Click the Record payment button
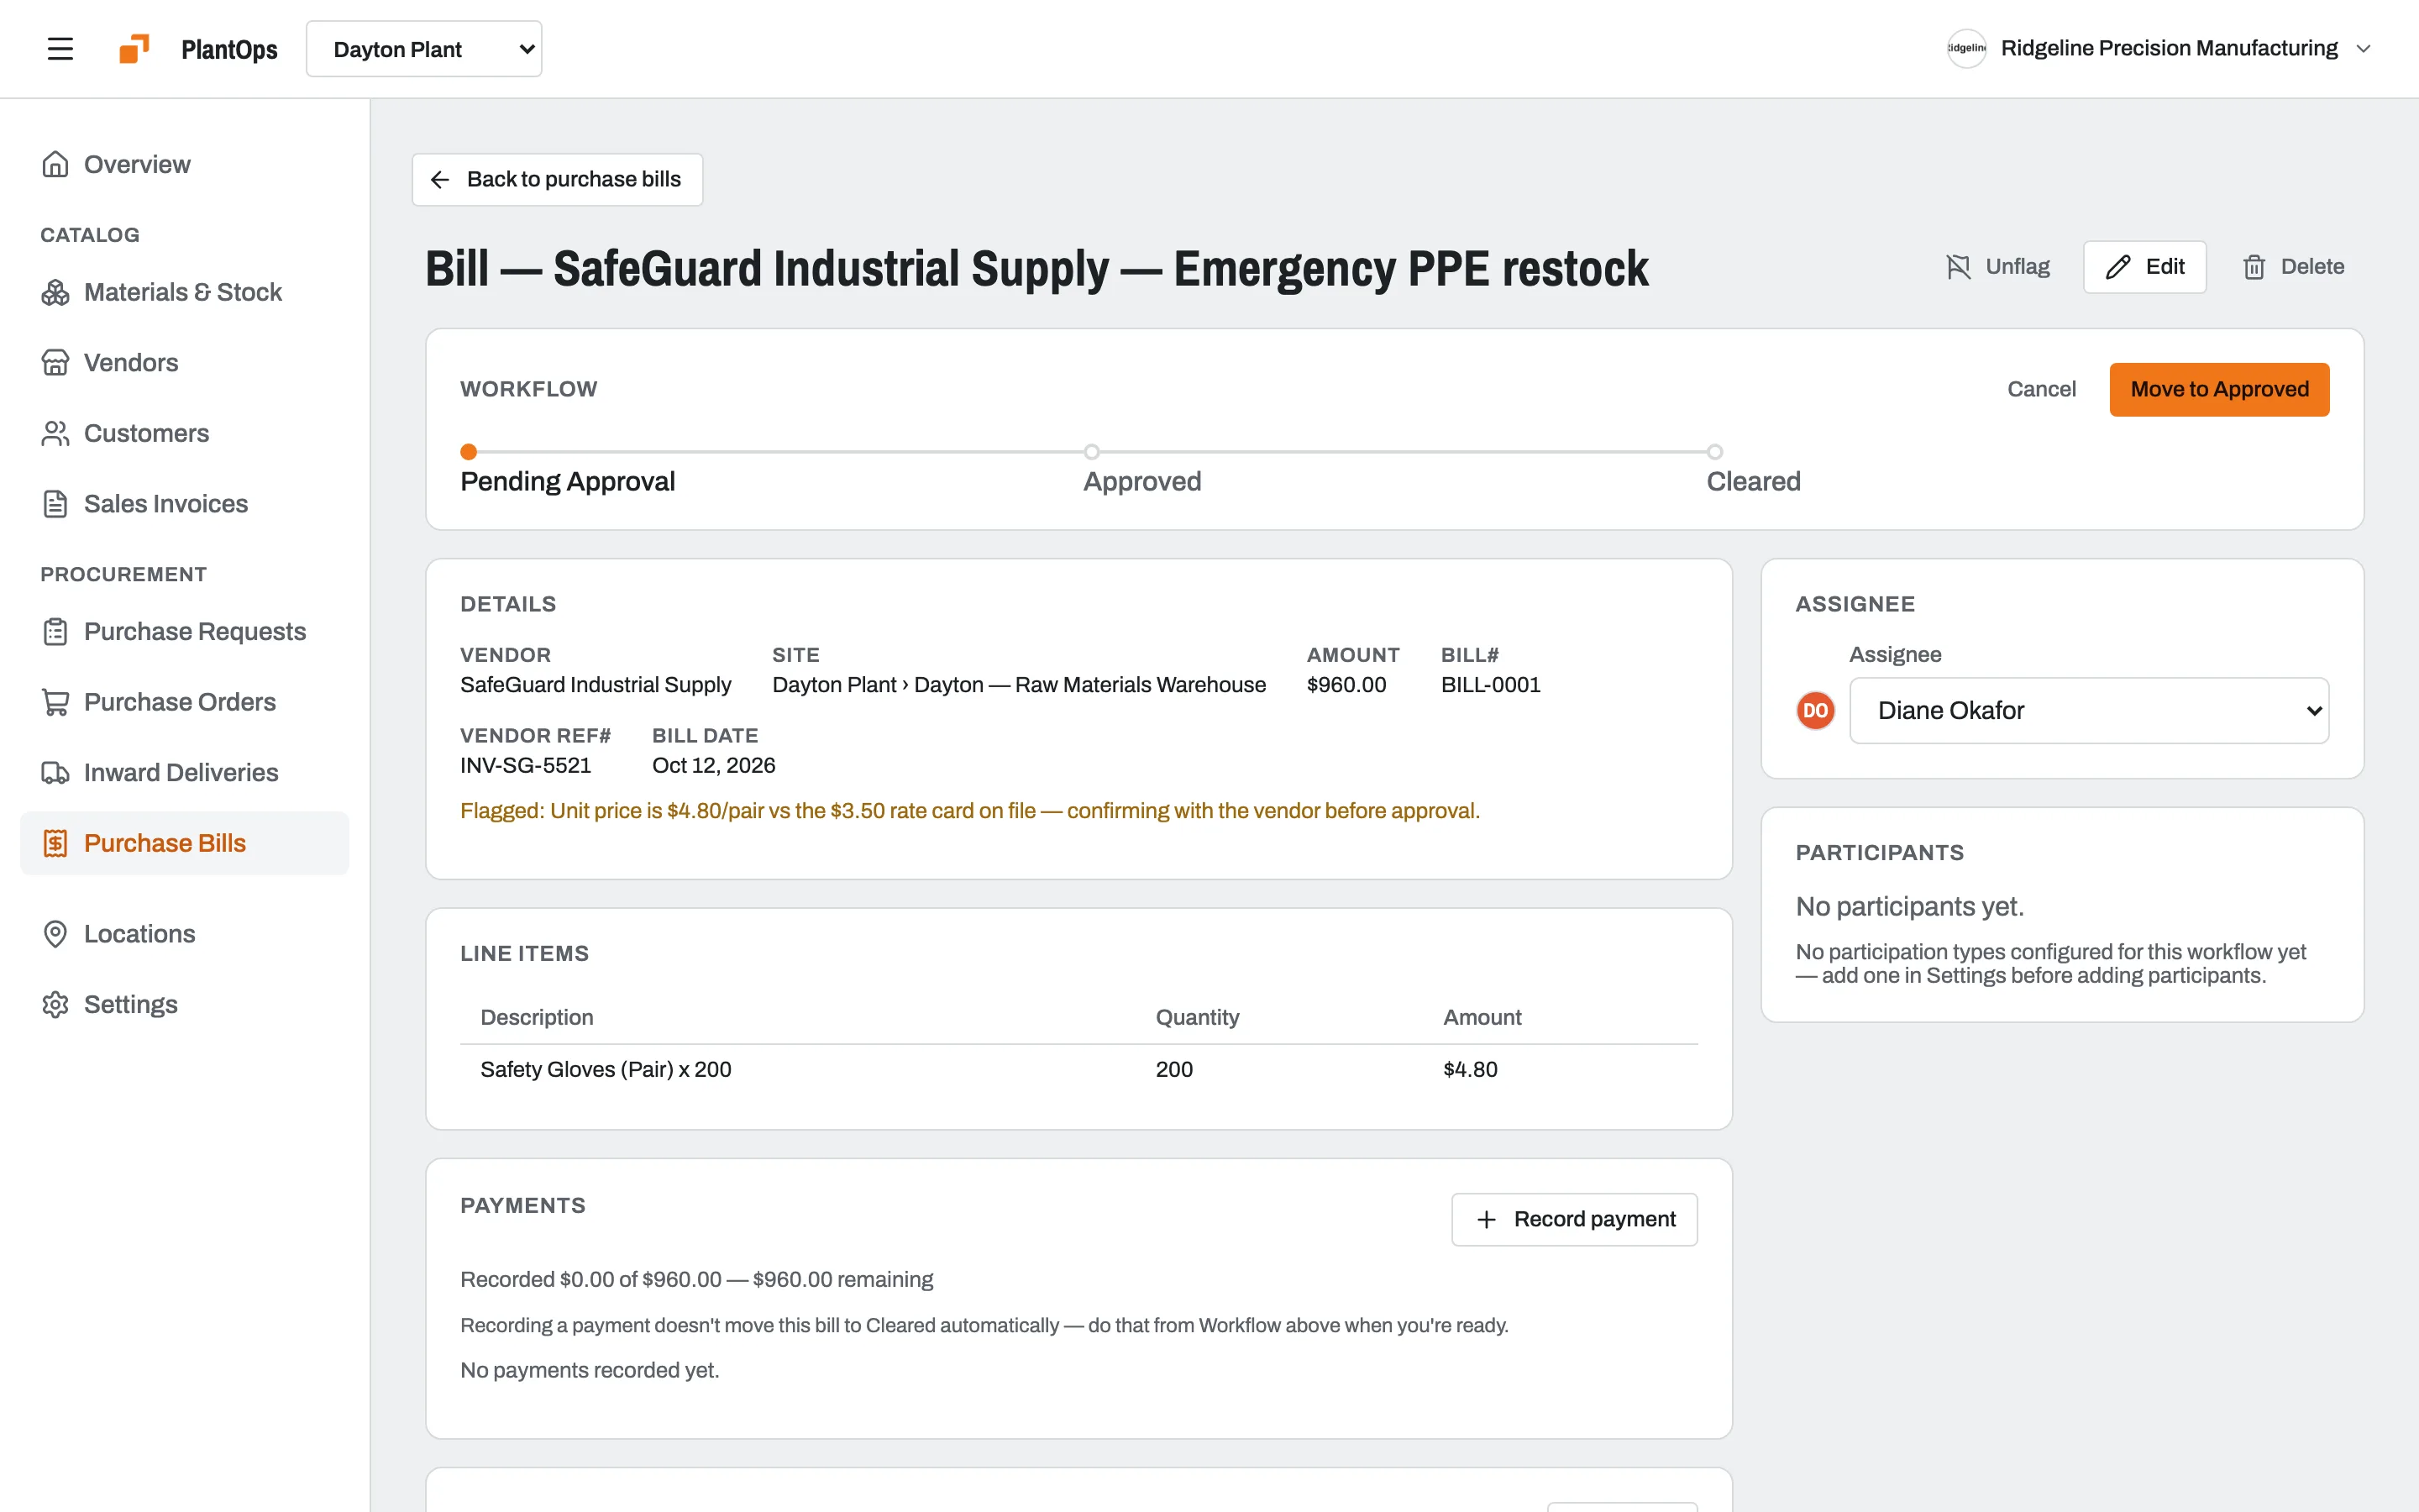Image resolution: width=2419 pixels, height=1512 pixels. (x=1573, y=1219)
